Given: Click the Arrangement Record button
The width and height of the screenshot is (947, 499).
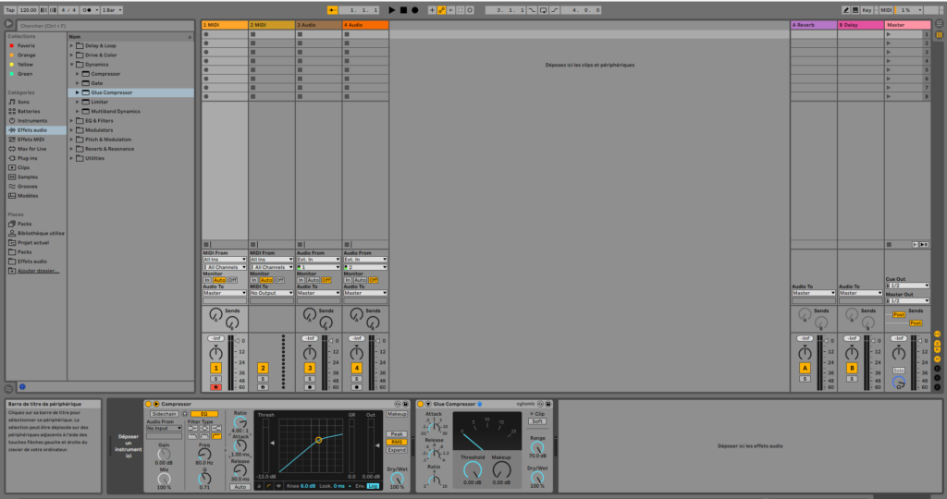Looking at the screenshot, I should click(414, 9).
